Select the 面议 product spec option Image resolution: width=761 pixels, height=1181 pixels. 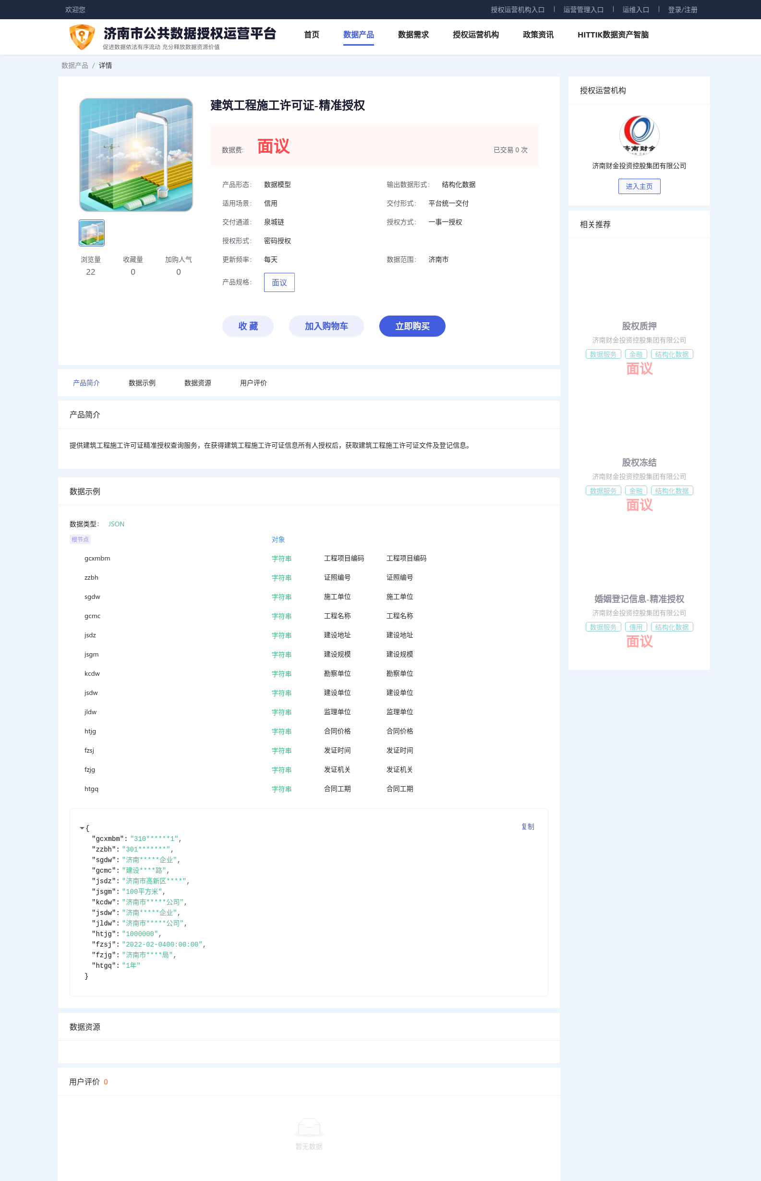pyautogui.click(x=279, y=282)
